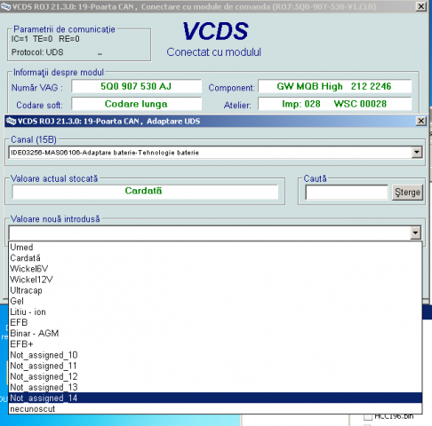The height and width of the screenshot is (426, 432).
Task: Select 'Litiu - ion' from list
Action: pos(215,312)
